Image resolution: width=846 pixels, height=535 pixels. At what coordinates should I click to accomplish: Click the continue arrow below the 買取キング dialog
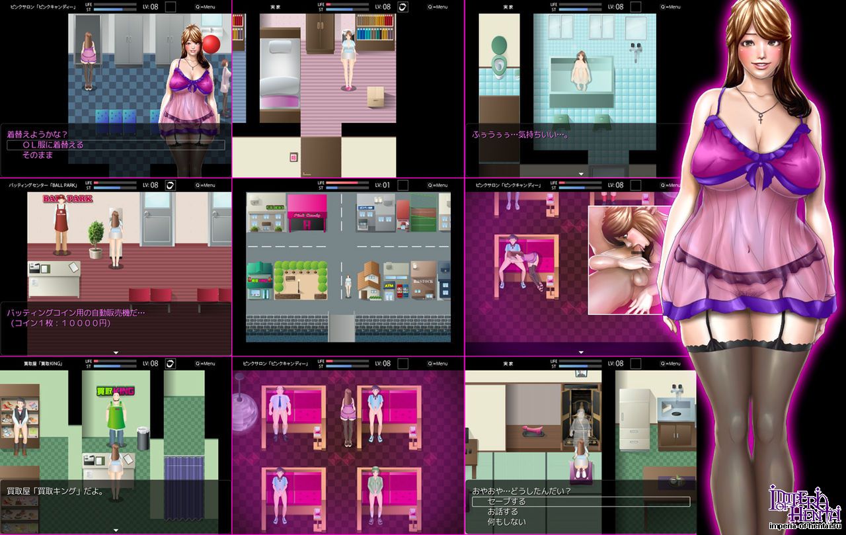coord(116,531)
